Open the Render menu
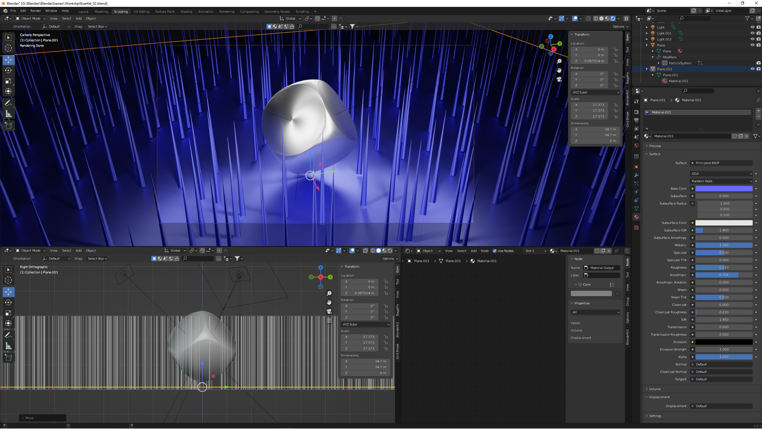This screenshot has height=429, width=762. coord(36,11)
